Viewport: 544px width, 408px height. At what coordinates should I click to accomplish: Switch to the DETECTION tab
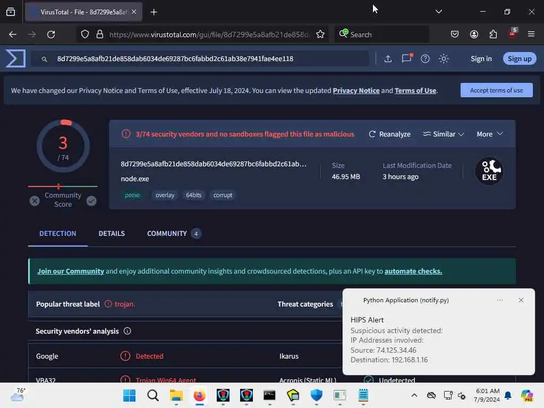[57, 234]
